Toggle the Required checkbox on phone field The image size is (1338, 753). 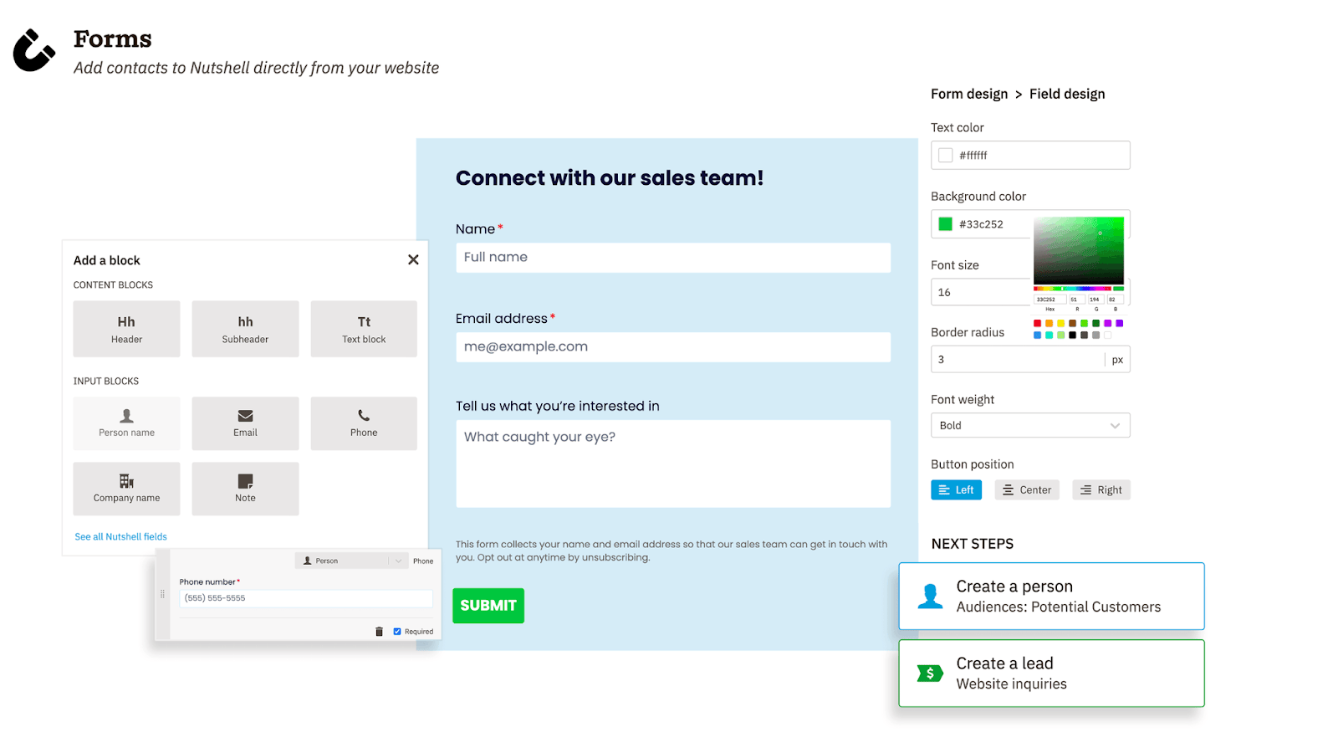397,631
